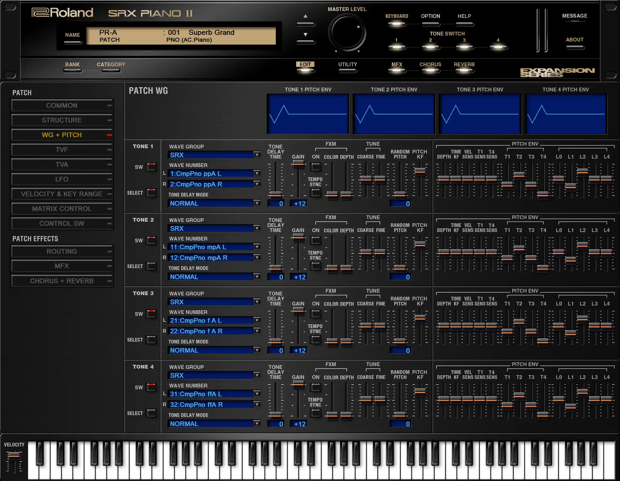Turn on FXM for Tone 3
The image size is (620, 481).
tap(316, 314)
